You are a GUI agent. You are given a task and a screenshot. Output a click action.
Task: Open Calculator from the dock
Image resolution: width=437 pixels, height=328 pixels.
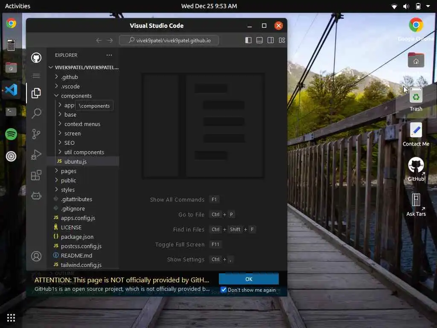11,45
